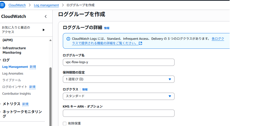This screenshot has height=126, width=279.
Task: Click into the ロググループ名 text field
Action: (118, 62)
